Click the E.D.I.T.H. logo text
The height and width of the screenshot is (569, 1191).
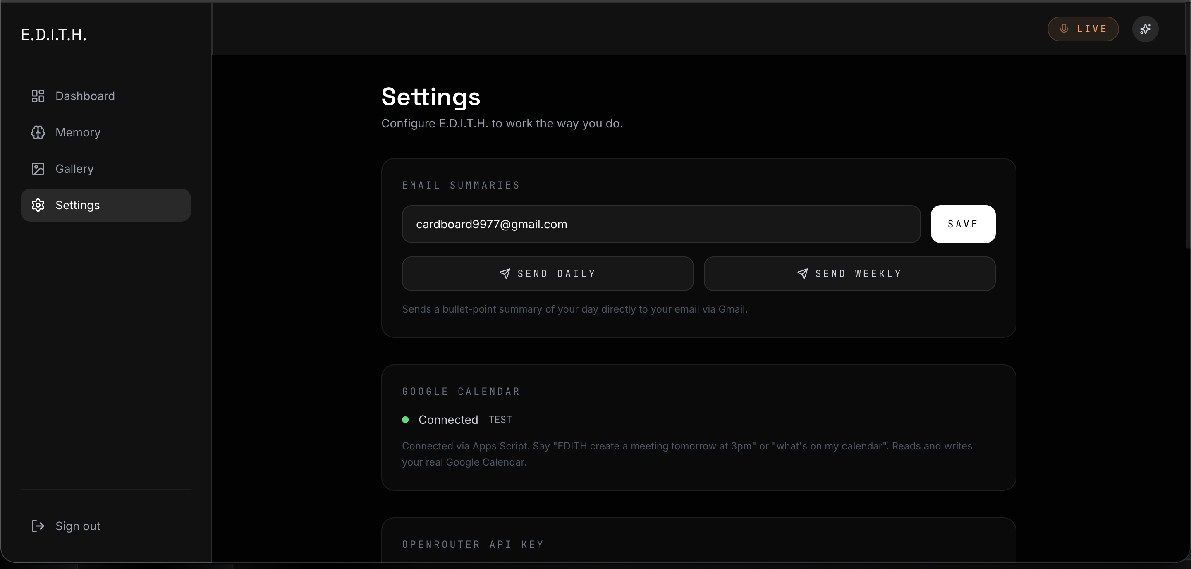54,35
